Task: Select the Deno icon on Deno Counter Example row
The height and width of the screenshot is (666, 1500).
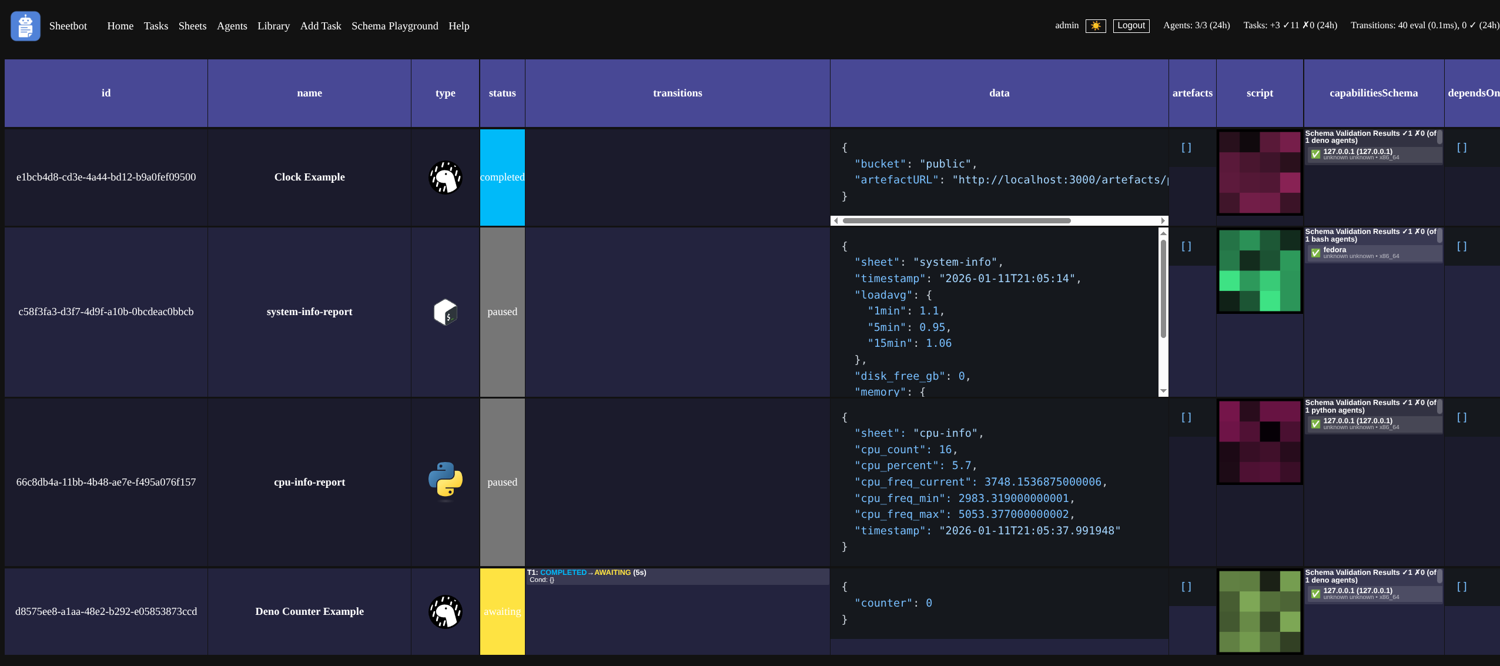Action: (x=445, y=611)
